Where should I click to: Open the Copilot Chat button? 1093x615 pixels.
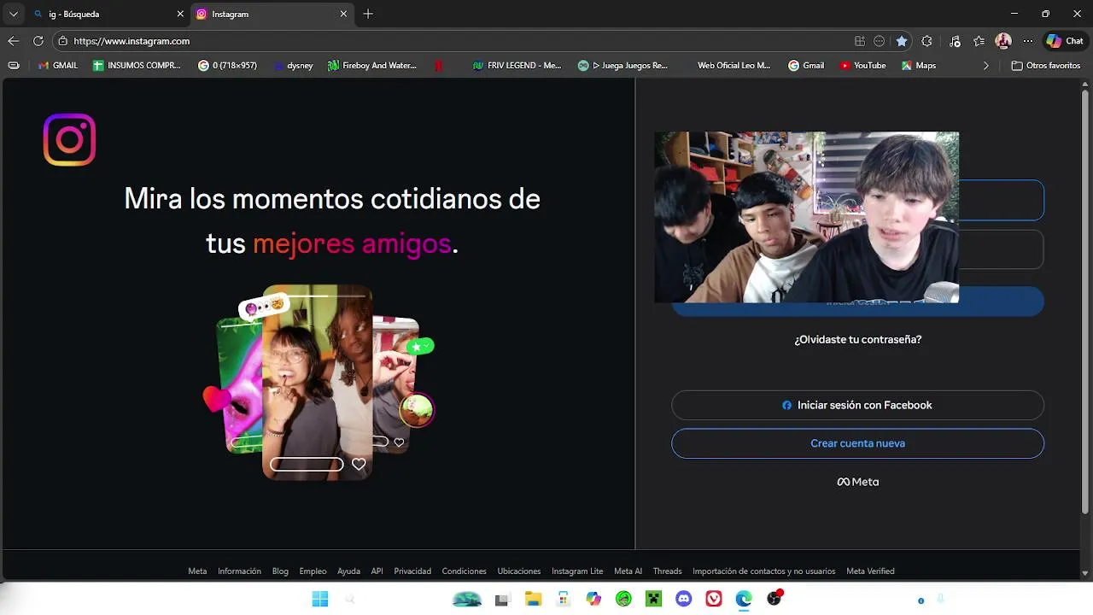1065,41
